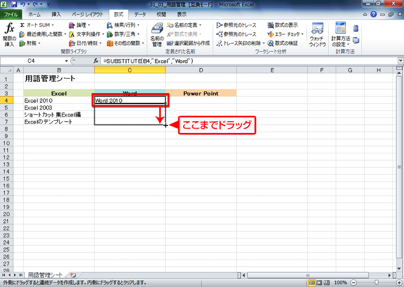Click the Excel Help question mark icon
This screenshot has width=404, height=287.
374,15
